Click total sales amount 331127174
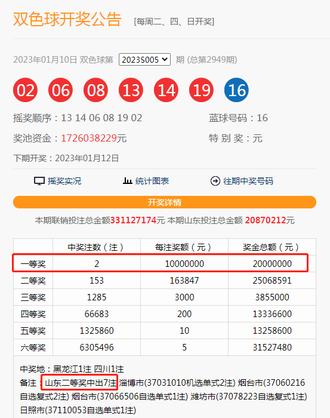This screenshot has width=330, height=418. [x=134, y=220]
